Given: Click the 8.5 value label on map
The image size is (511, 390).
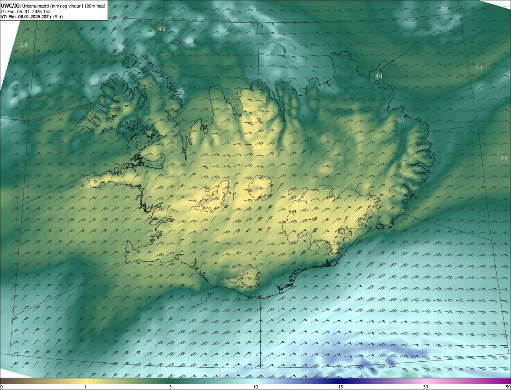Looking at the screenshot, I should (122, 47).
